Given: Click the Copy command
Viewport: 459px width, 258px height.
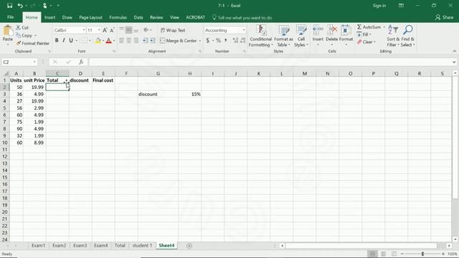Looking at the screenshot, I should (24, 35).
